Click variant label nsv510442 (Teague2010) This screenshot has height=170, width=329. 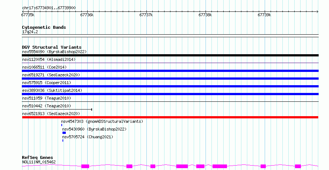tap(47, 106)
